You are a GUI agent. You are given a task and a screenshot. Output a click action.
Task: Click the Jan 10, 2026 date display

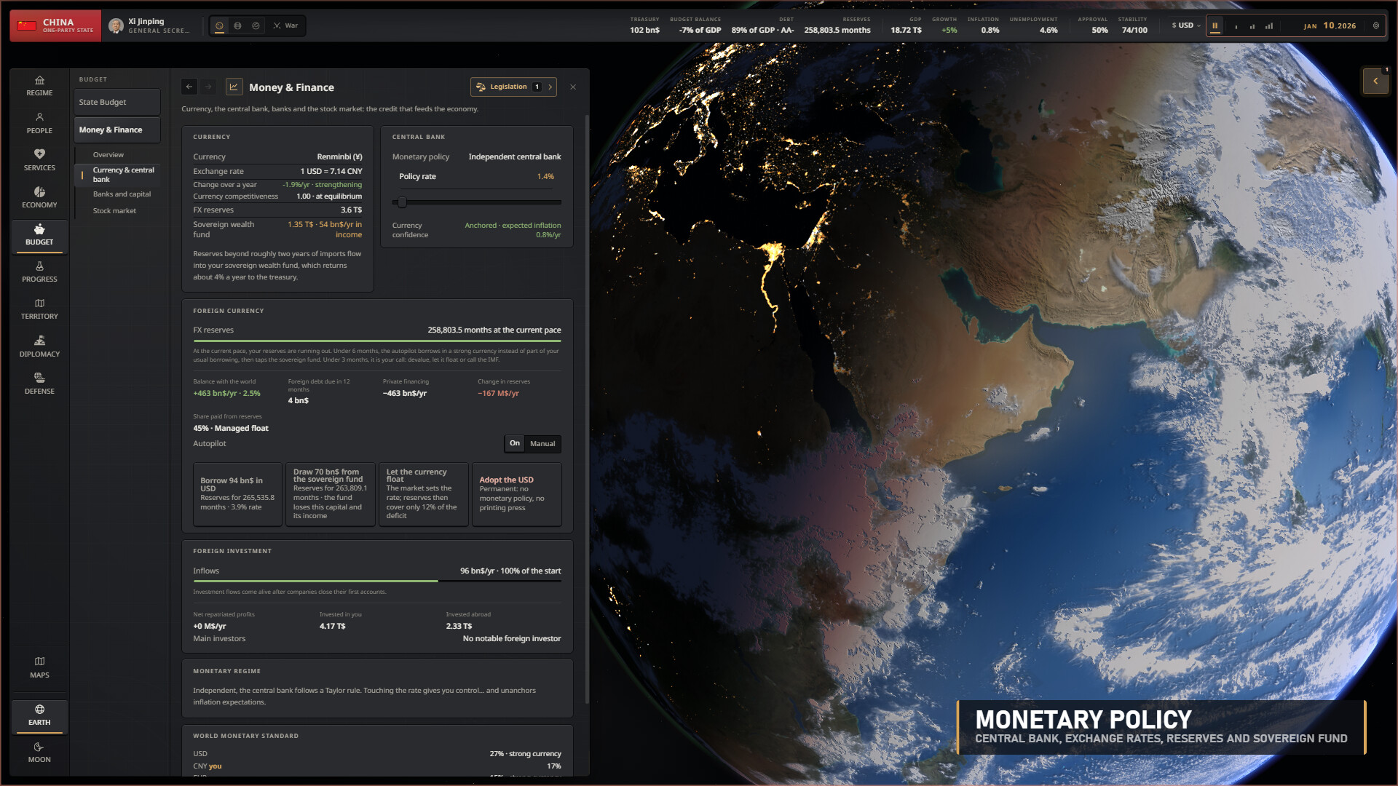(x=1330, y=25)
